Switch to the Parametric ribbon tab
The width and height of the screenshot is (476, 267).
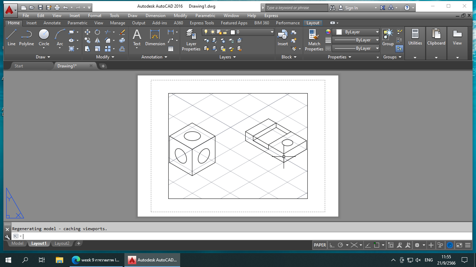click(77, 23)
